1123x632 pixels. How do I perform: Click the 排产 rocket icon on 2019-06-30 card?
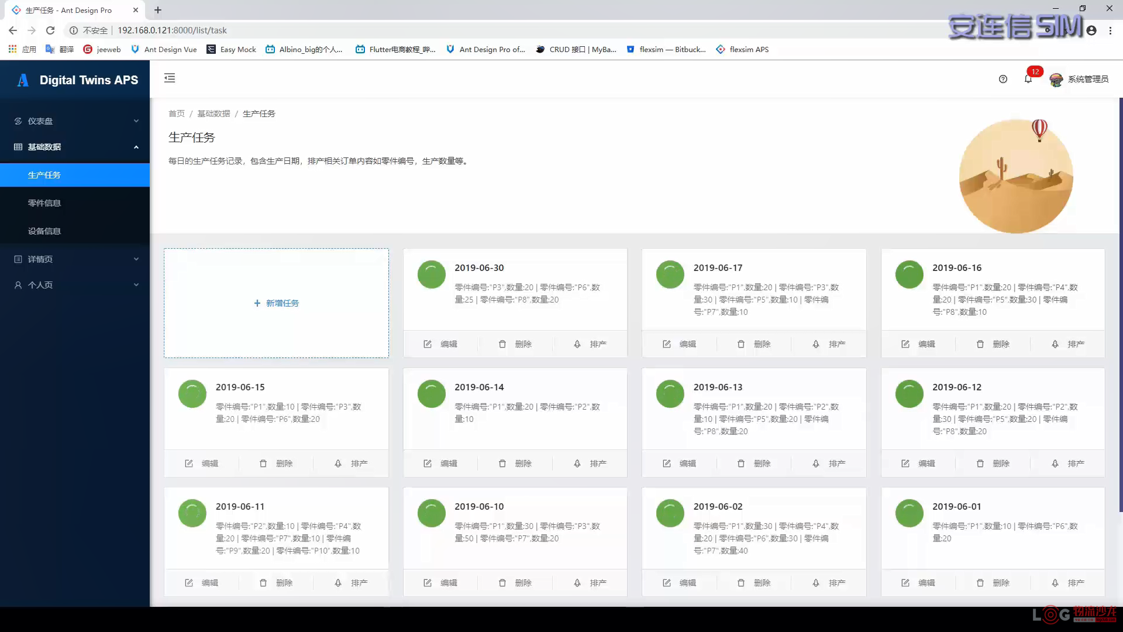577,344
